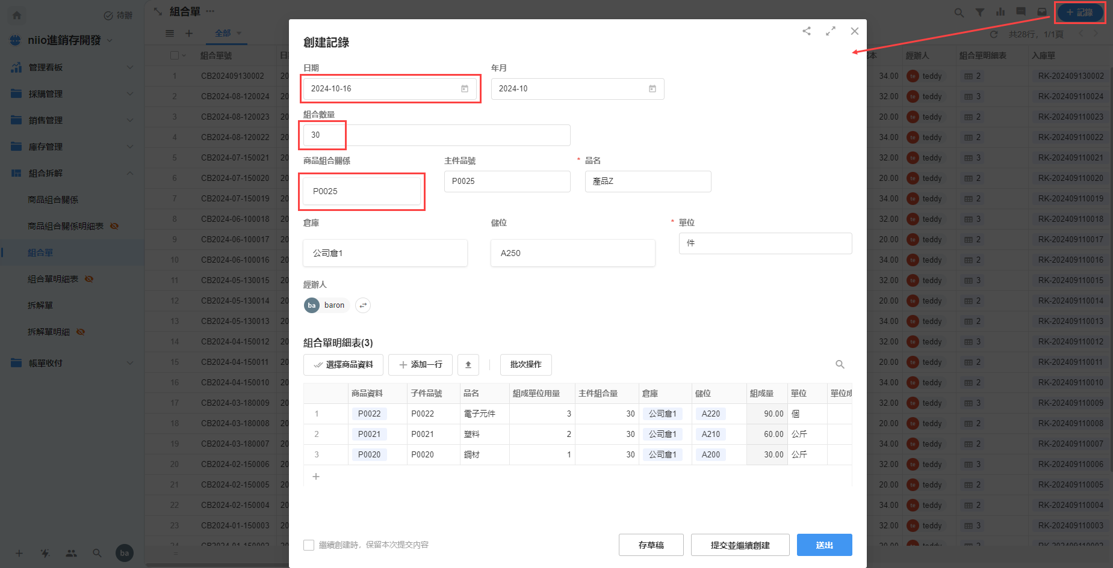Open the 全部 view dropdown arrow
Screen dimensions: 1113x568
click(239, 34)
